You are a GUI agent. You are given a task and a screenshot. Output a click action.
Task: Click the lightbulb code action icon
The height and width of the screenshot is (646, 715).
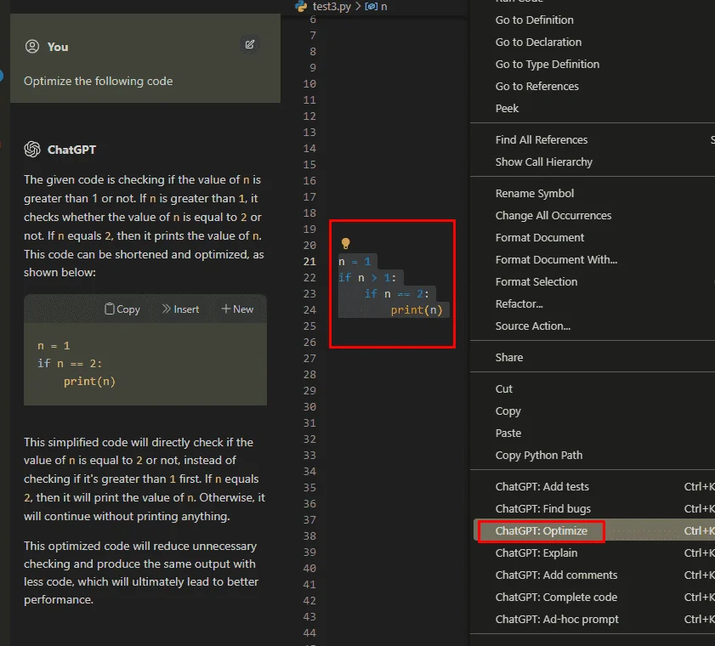point(346,243)
